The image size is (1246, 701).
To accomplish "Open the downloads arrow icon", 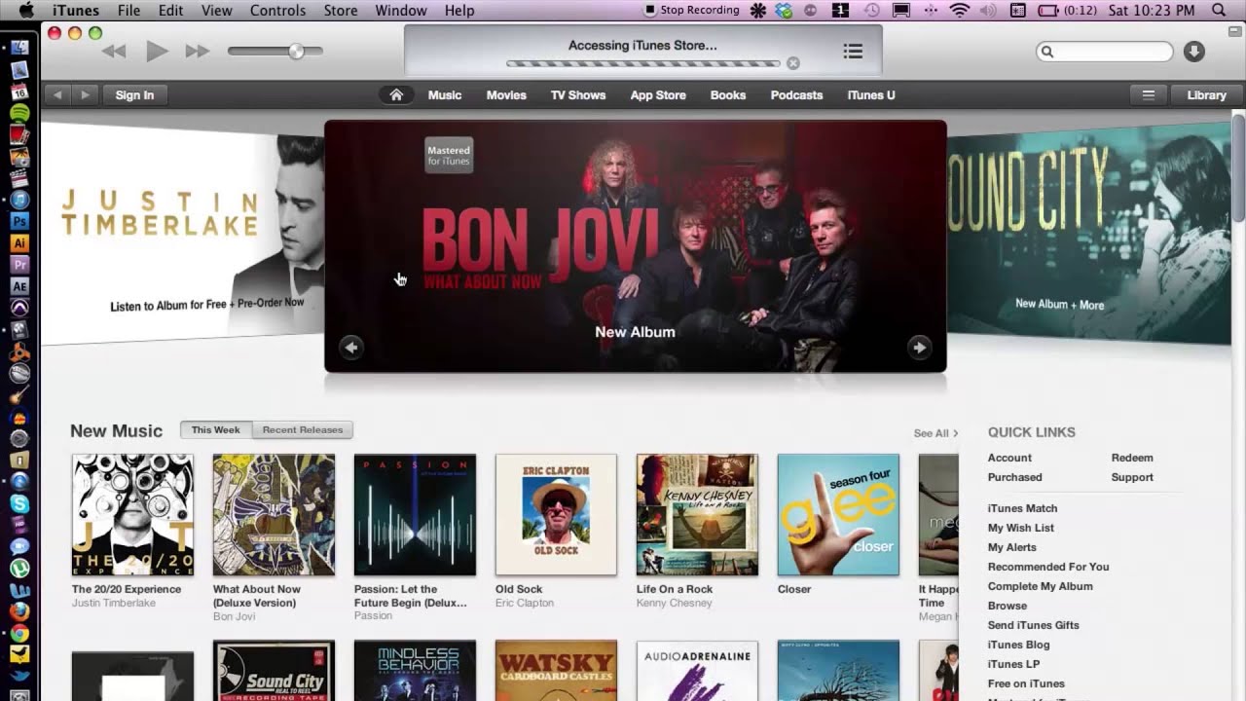I will point(1194,52).
